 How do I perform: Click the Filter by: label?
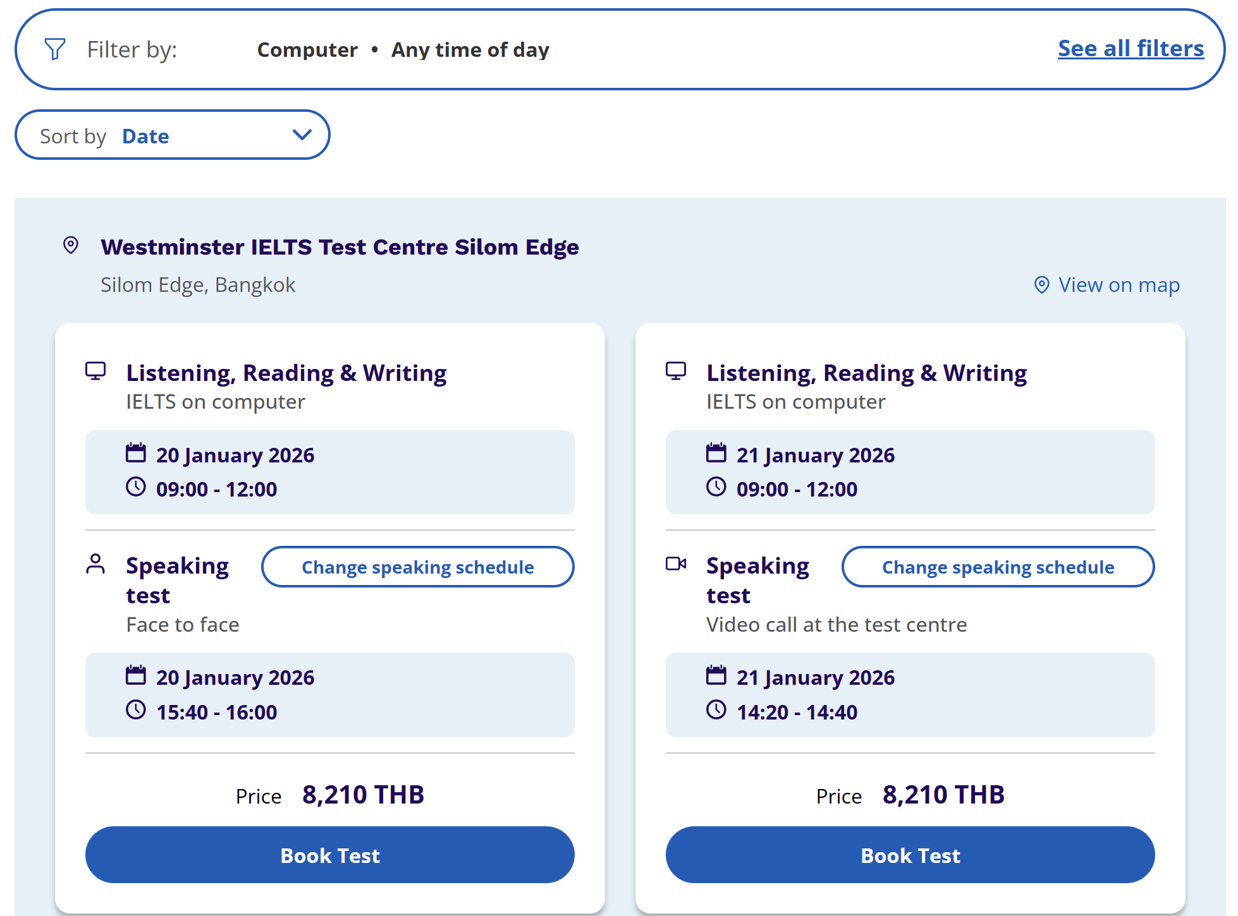tap(132, 50)
